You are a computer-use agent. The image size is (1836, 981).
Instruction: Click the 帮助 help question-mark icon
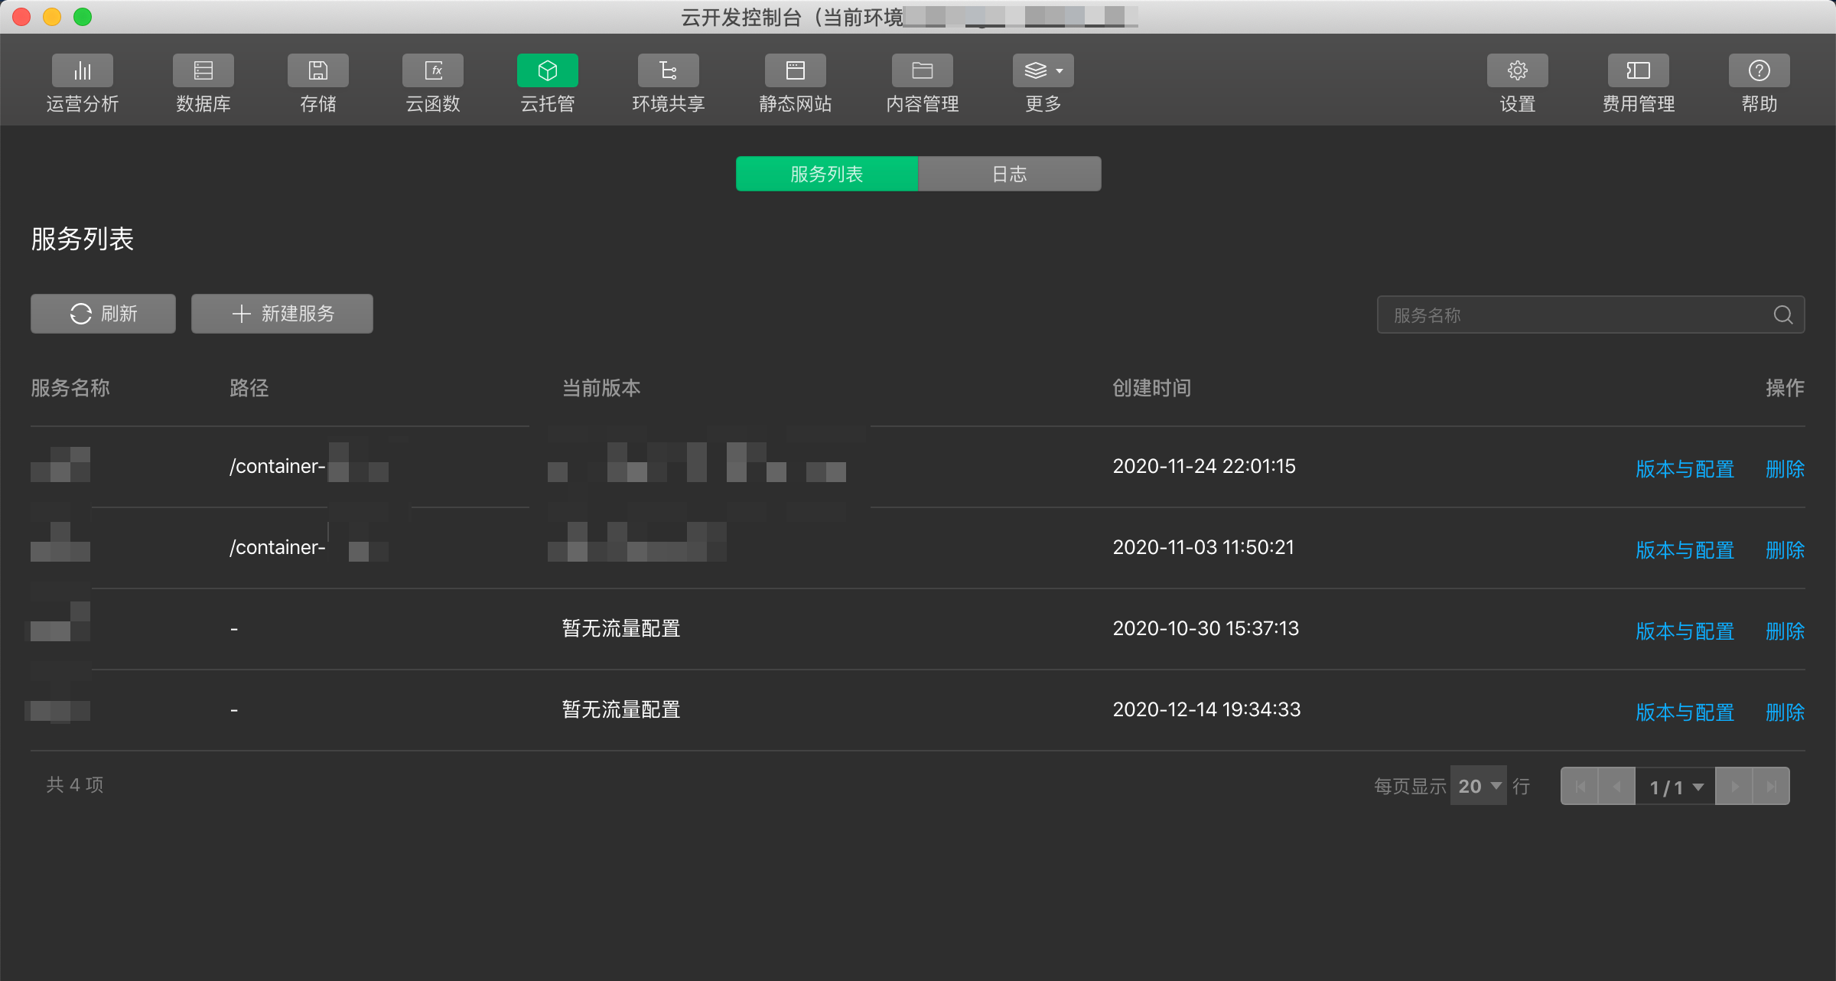point(1759,71)
